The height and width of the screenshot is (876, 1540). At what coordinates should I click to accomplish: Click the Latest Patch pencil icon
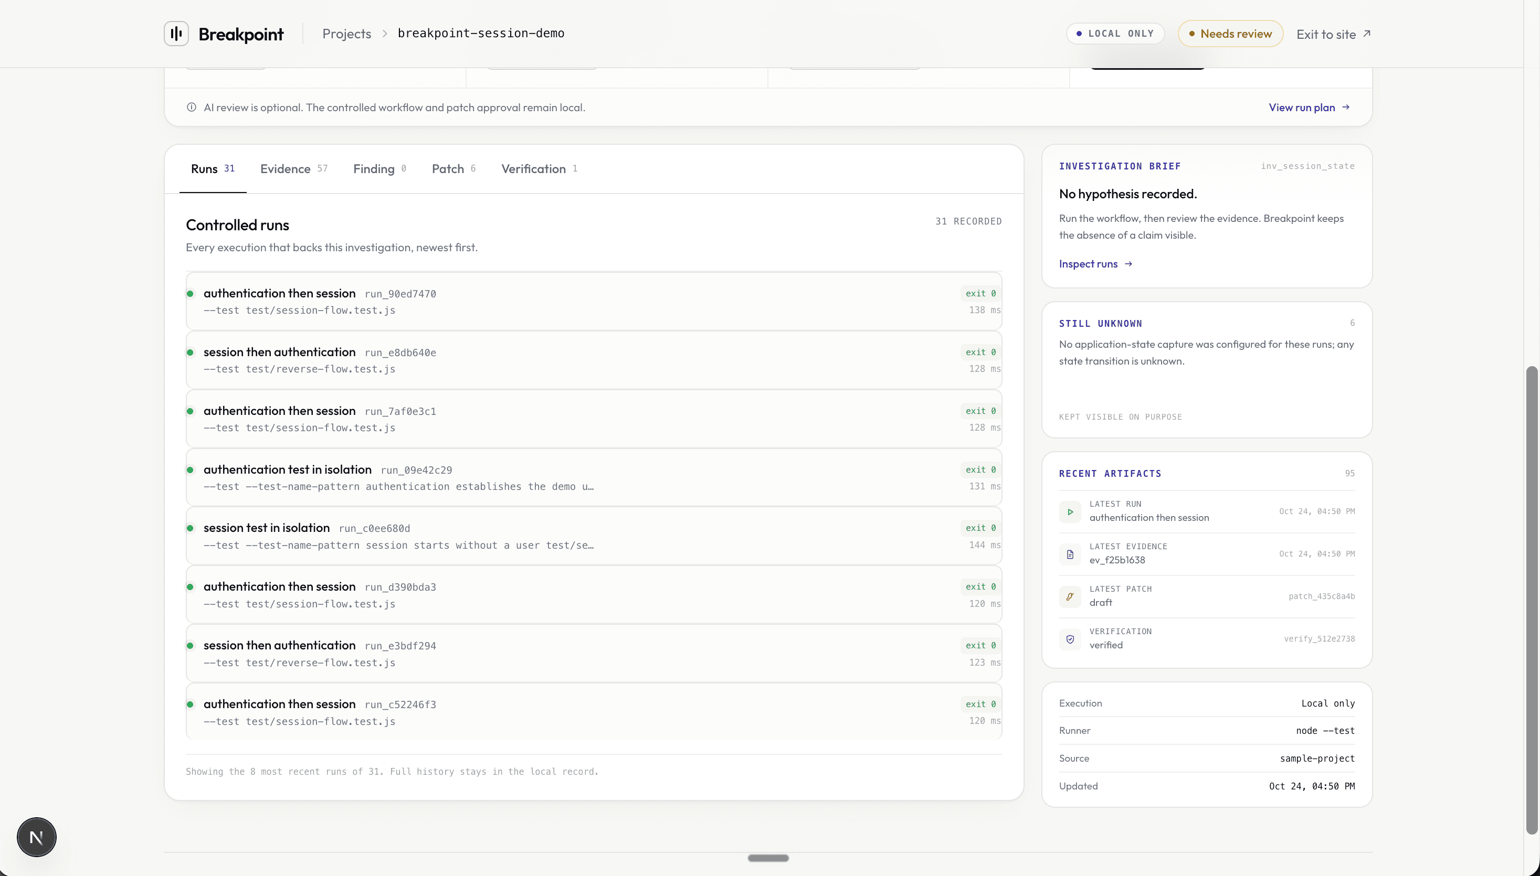(x=1070, y=597)
